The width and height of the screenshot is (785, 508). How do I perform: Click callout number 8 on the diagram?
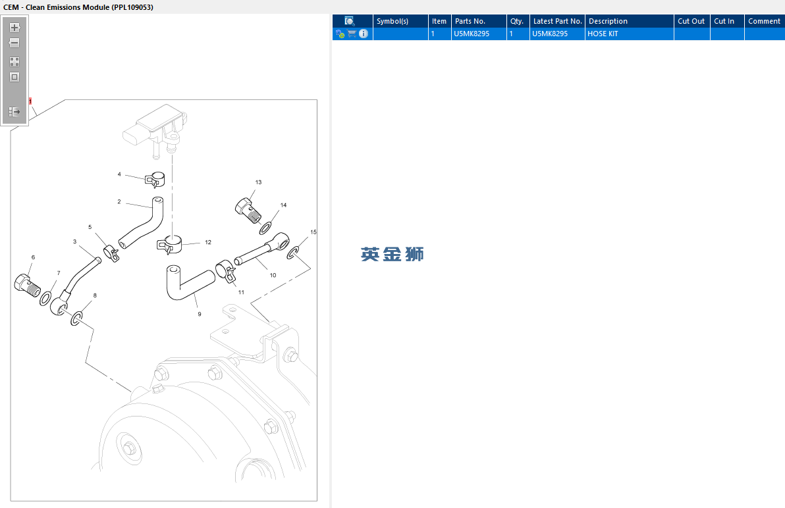[x=95, y=295]
